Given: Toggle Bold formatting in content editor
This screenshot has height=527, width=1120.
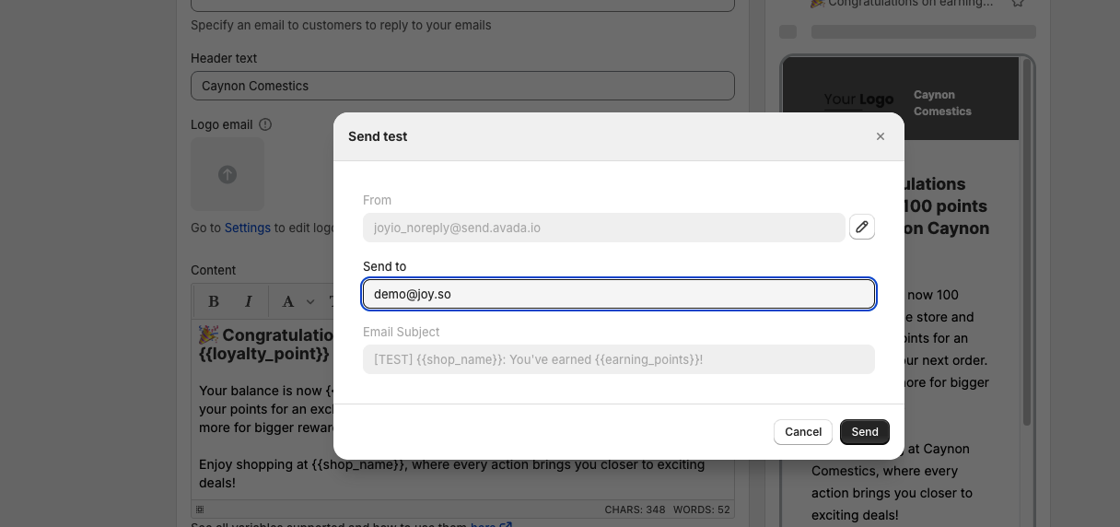Looking at the screenshot, I should point(214,301).
